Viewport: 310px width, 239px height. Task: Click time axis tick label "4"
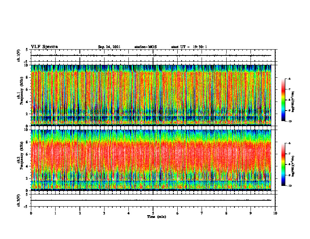click(x=129, y=213)
